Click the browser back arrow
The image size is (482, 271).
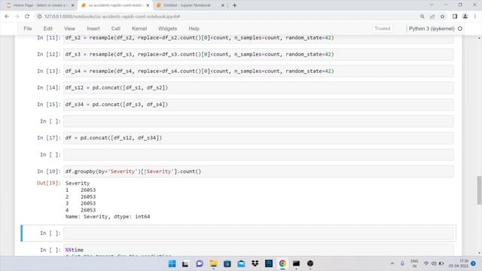pyautogui.click(x=7, y=17)
